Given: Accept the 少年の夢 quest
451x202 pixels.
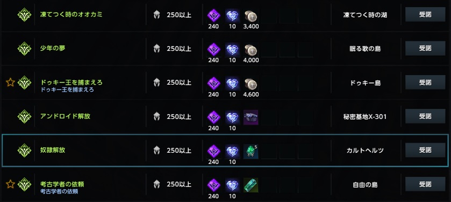Looking at the screenshot, I should (425, 48).
